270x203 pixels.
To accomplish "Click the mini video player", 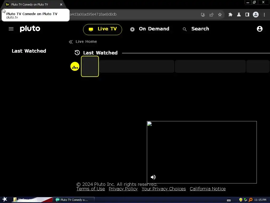I will pos(202,152).
